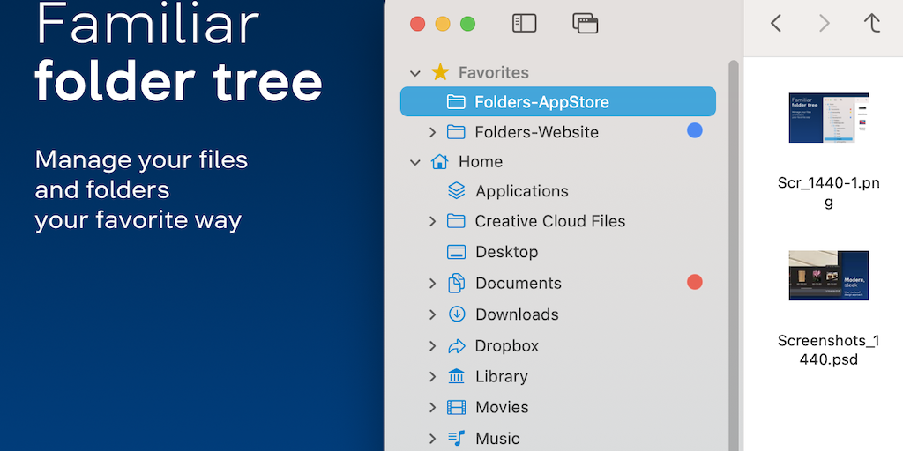The width and height of the screenshot is (903, 451).
Task: Collapse the Favorites section
Action: [x=414, y=73]
